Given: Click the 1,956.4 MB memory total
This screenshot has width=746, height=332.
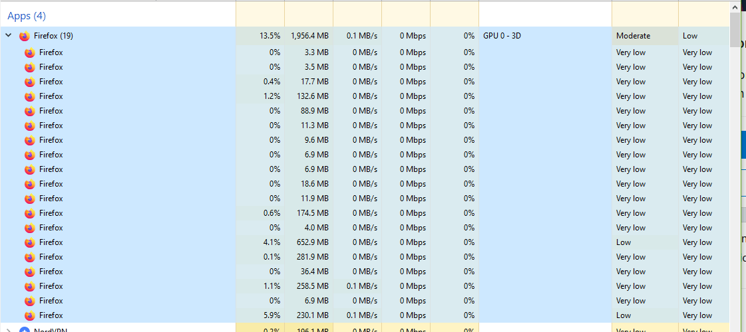Looking at the screenshot, I should [309, 36].
